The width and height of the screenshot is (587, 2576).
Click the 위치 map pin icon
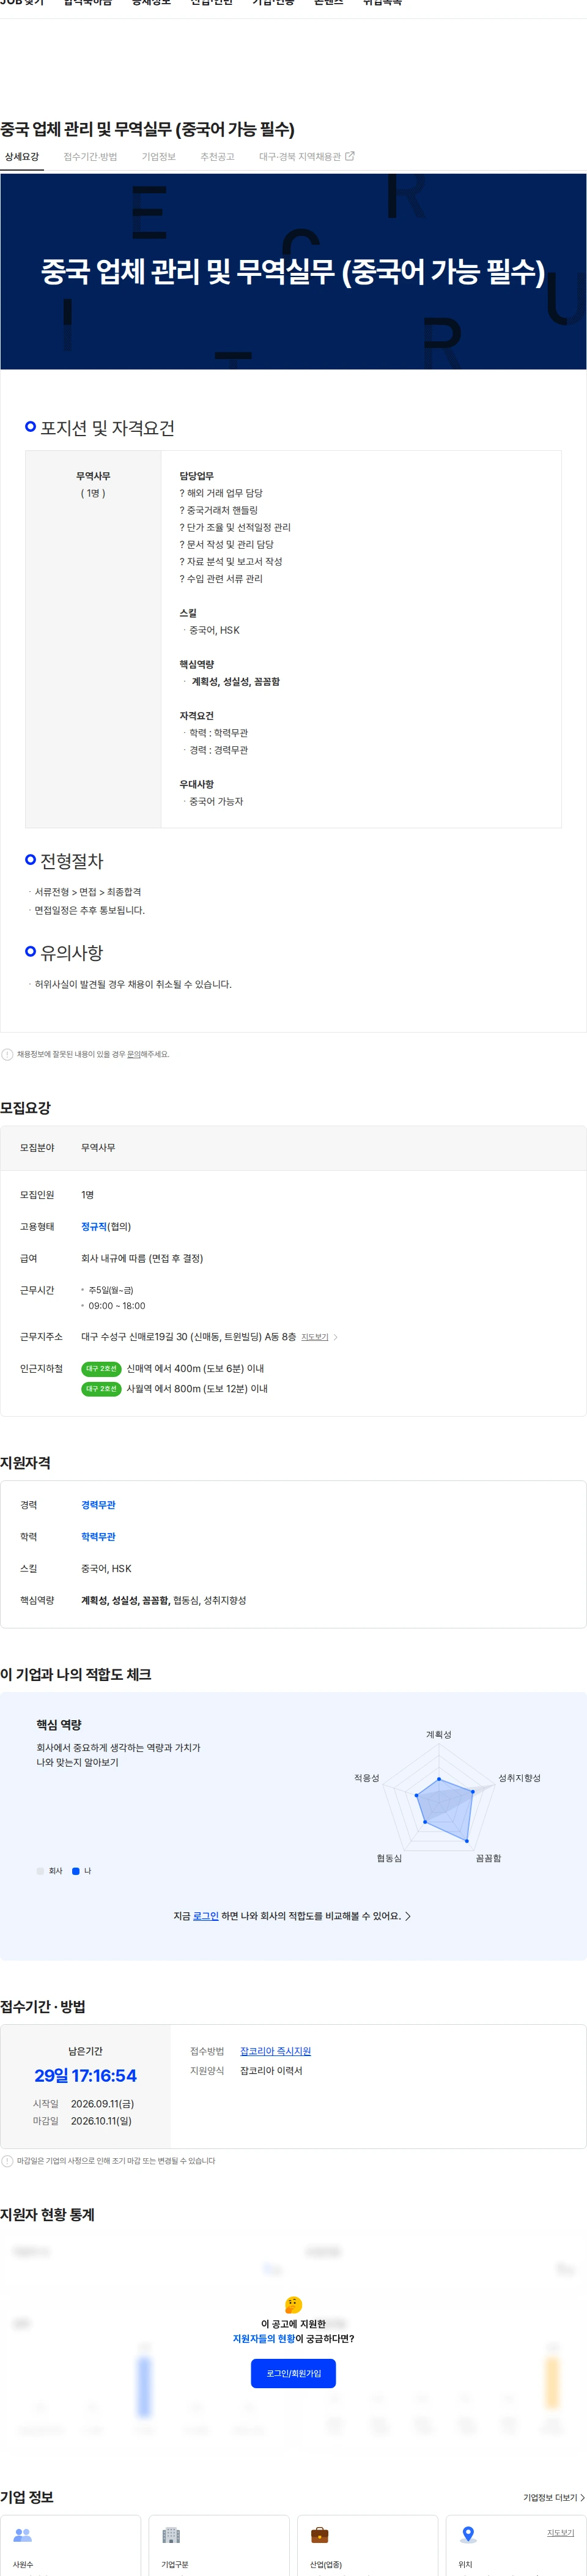468,2535
